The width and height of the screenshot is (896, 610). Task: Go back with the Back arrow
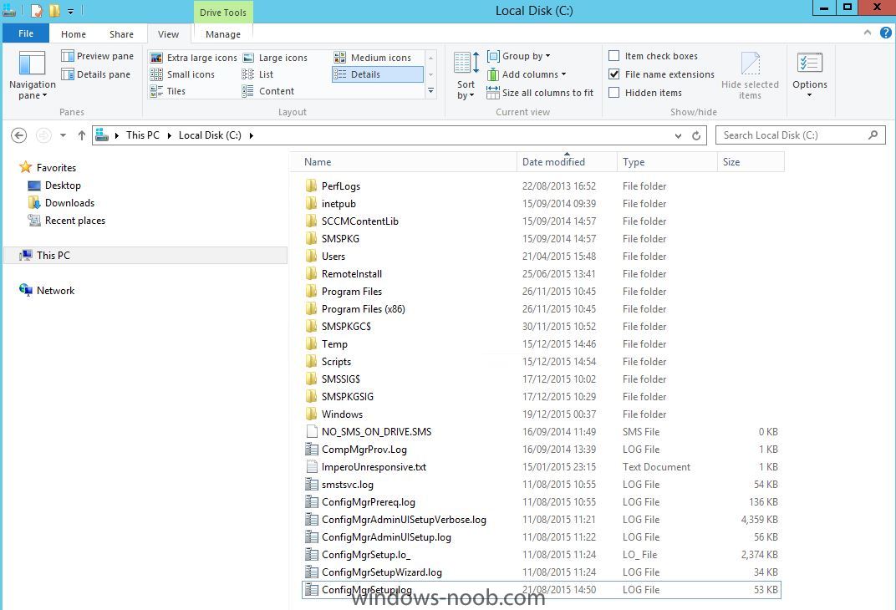coord(19,135)
